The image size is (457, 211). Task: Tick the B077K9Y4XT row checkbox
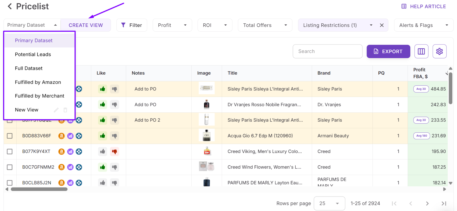pos(10,151)
